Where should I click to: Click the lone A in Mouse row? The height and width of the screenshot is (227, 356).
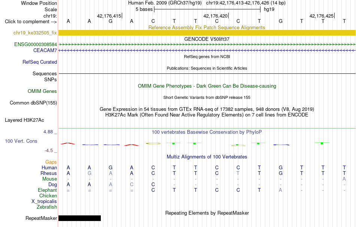[x=344, y=179]
